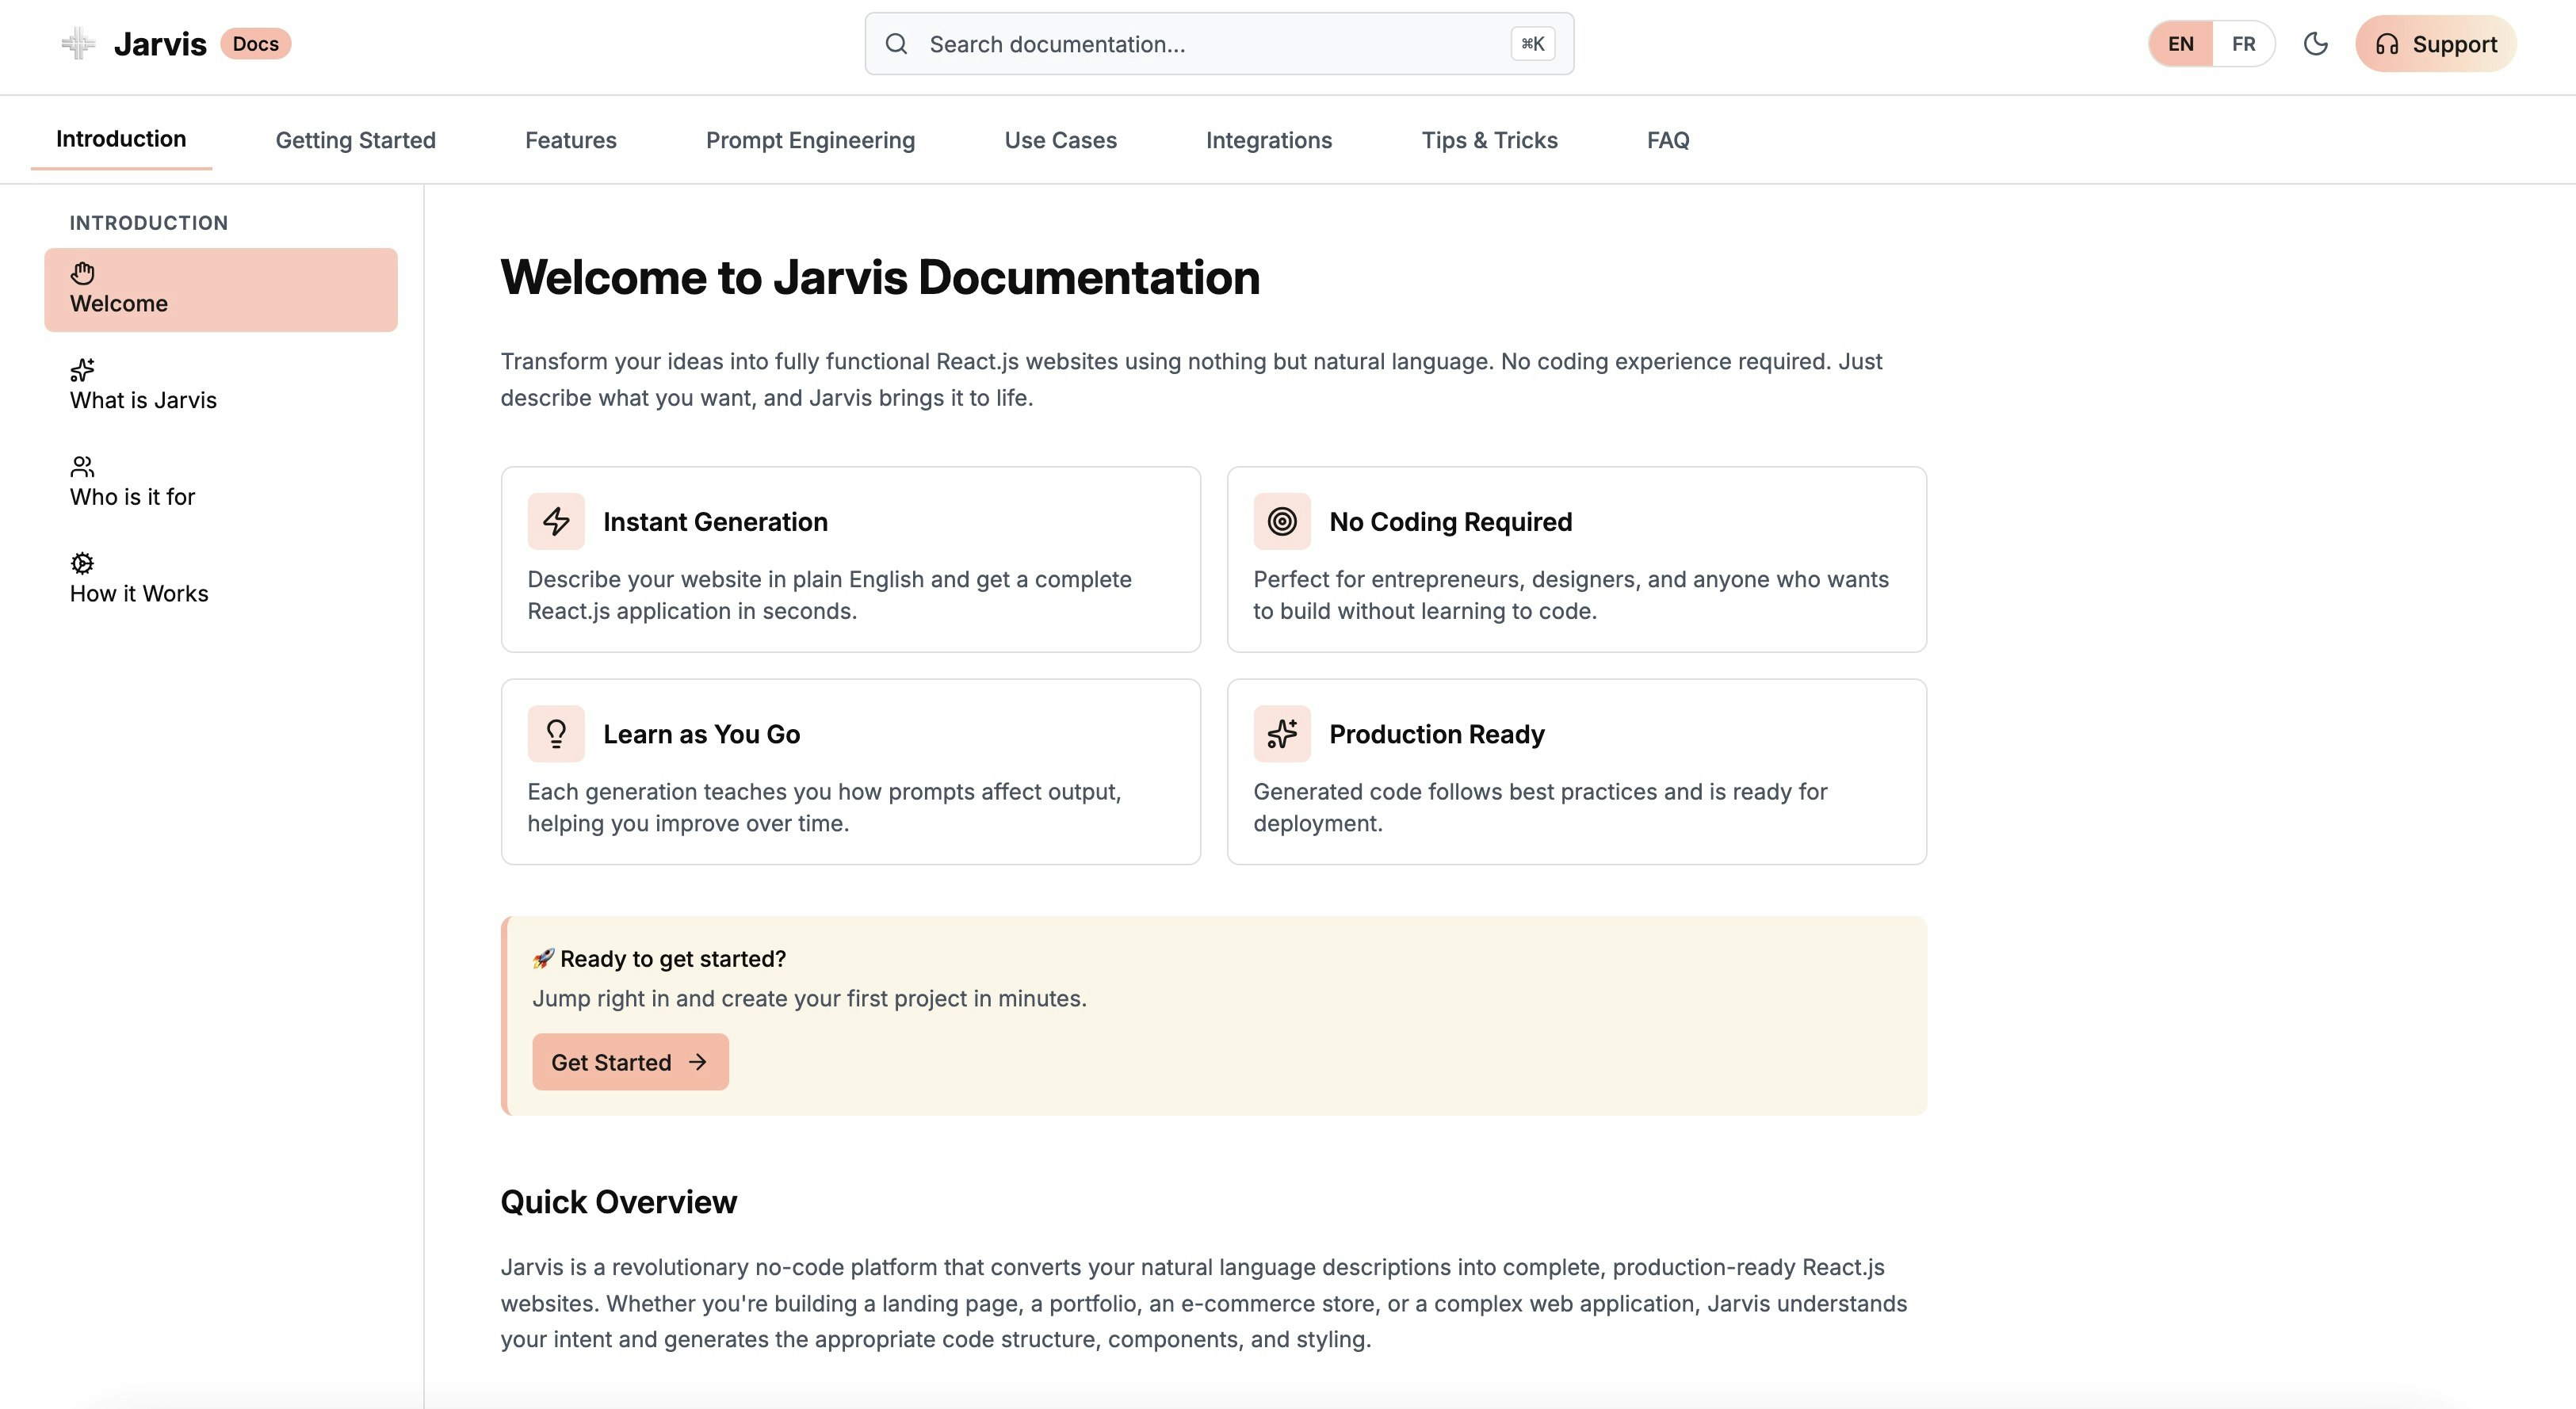Viewport: 2576px width, 1409px height.
Task: Select What is Jarvis in the sidebar
Action: pos(143,400)
